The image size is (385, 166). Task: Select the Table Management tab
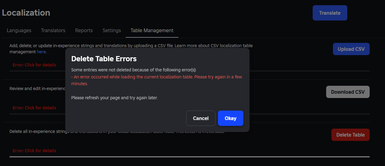click(x=152, y=30)
